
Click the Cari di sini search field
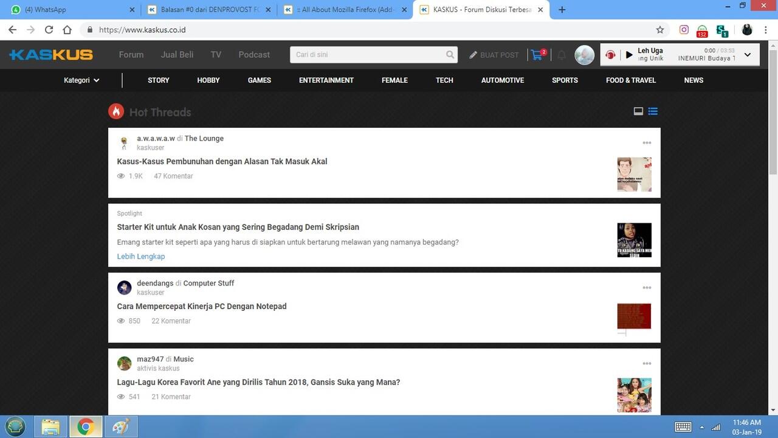(x=368, y=55)
